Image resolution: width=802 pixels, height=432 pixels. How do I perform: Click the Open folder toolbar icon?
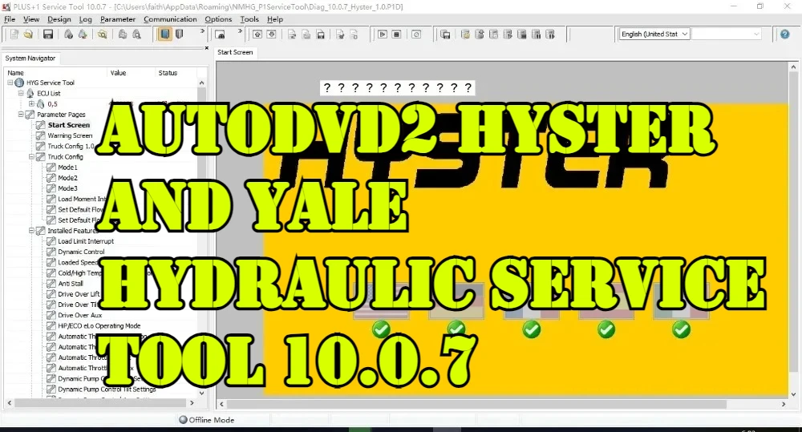(x=28, y=34)
